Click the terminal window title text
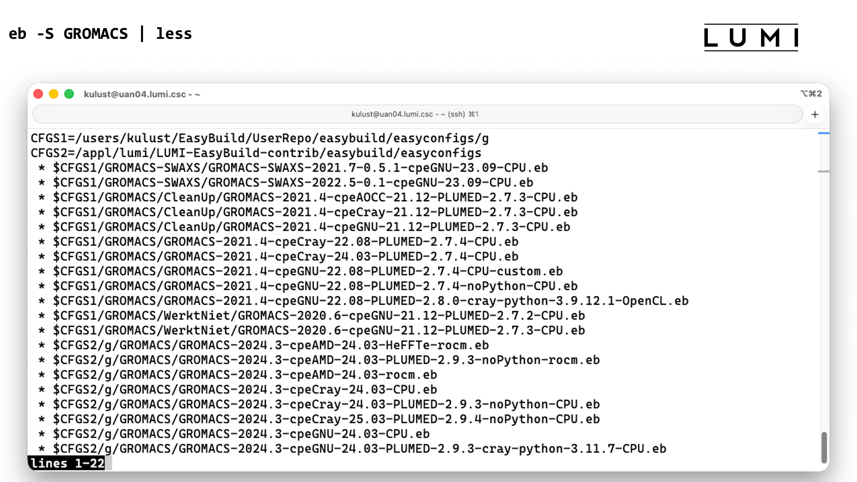The image size is (857, 482). [x=142, y=94]
